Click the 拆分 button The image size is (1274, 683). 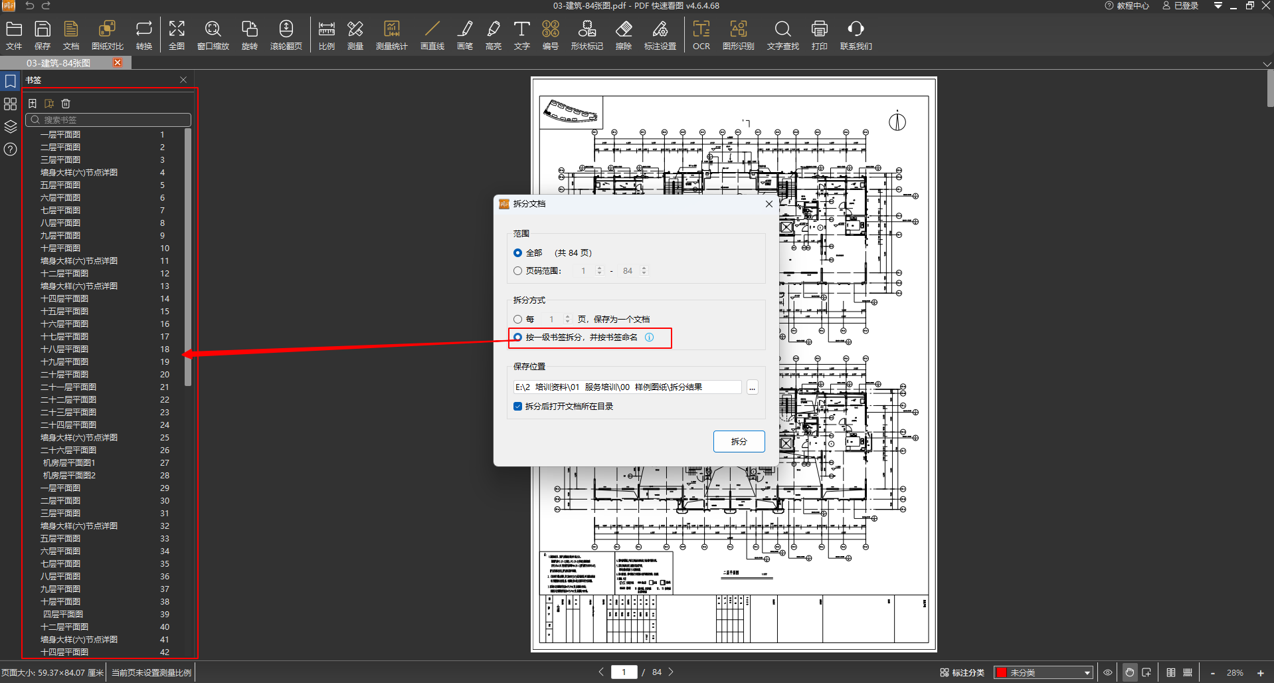(x=739, y=442)
